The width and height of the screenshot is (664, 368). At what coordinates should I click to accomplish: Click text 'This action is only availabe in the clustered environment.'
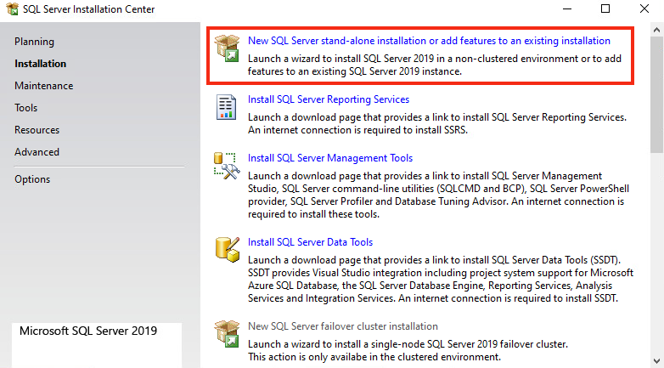(x=374, y=357)
